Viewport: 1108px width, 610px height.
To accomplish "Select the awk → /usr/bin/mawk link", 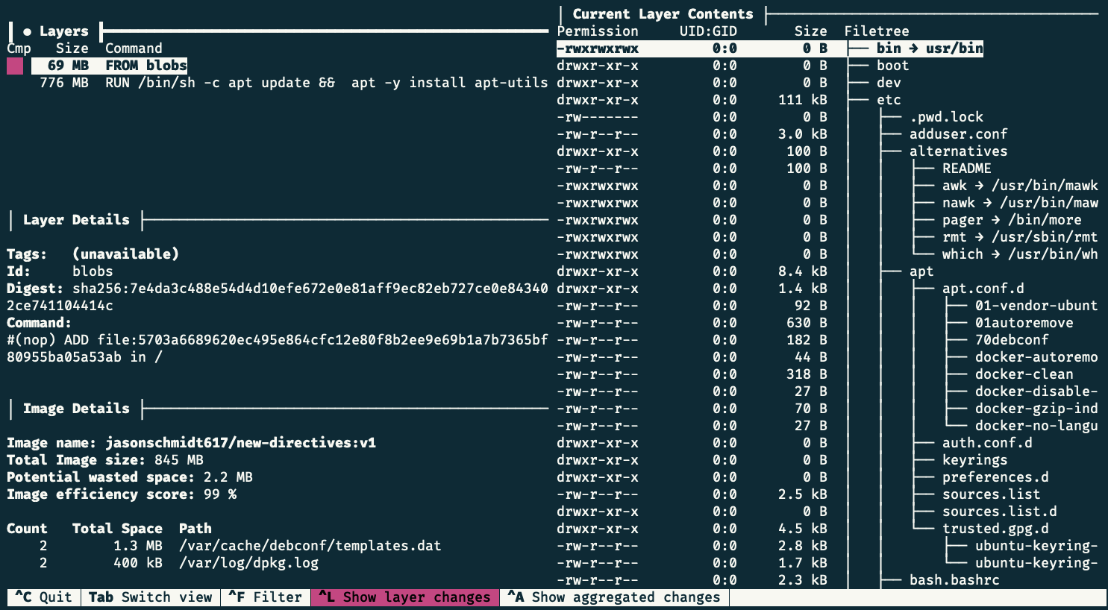I will pyautogui.click(x=1020, y=186).
